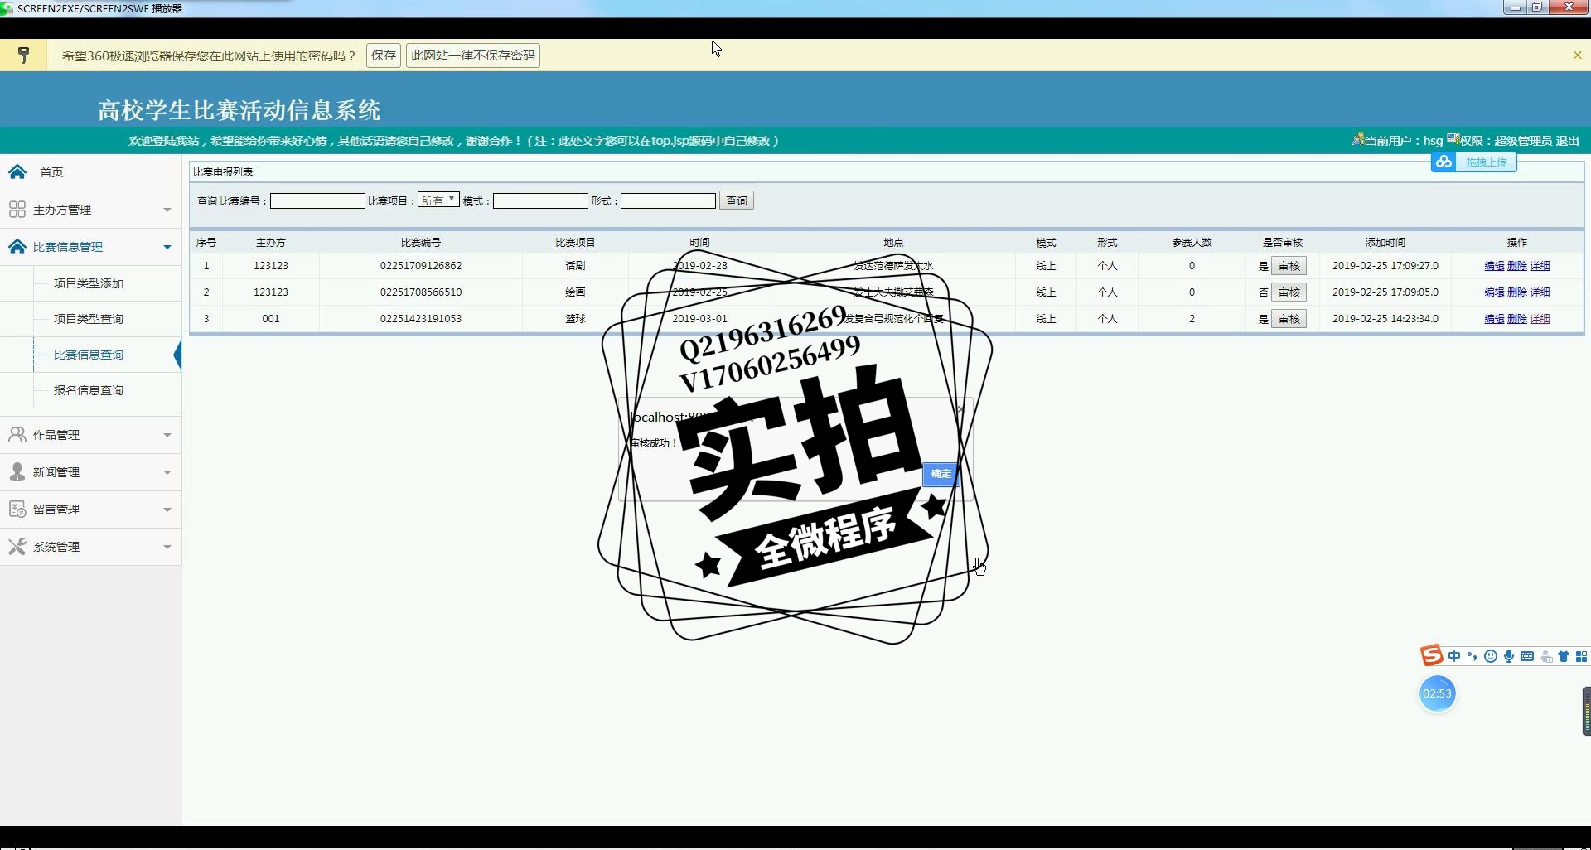Click 审核 for entry 02251709126862
This screenshot has height=850, width=1591.
(1289, 266)
